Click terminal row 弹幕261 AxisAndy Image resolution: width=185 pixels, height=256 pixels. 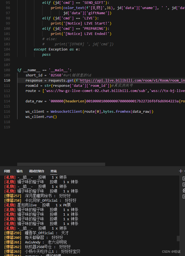pyautogui.click(x=35, y=242)
